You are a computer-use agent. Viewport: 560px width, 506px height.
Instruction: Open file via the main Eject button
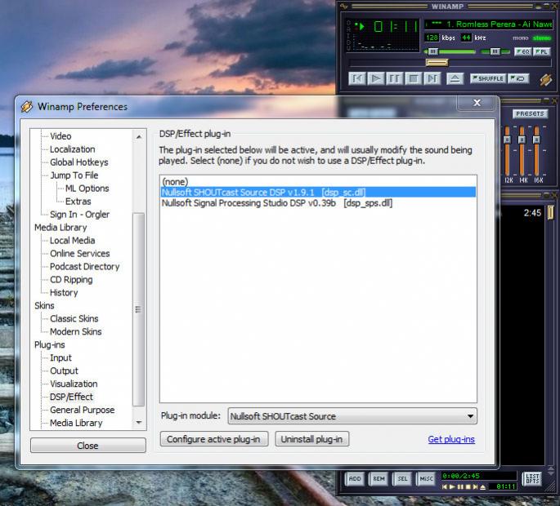[455, 78]
